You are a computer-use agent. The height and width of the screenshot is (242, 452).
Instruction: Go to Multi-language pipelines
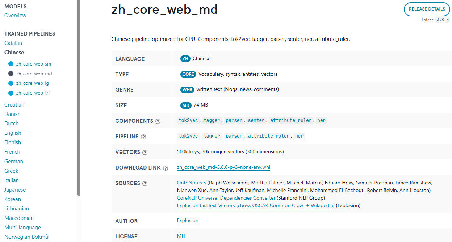[x=22, y=228]
